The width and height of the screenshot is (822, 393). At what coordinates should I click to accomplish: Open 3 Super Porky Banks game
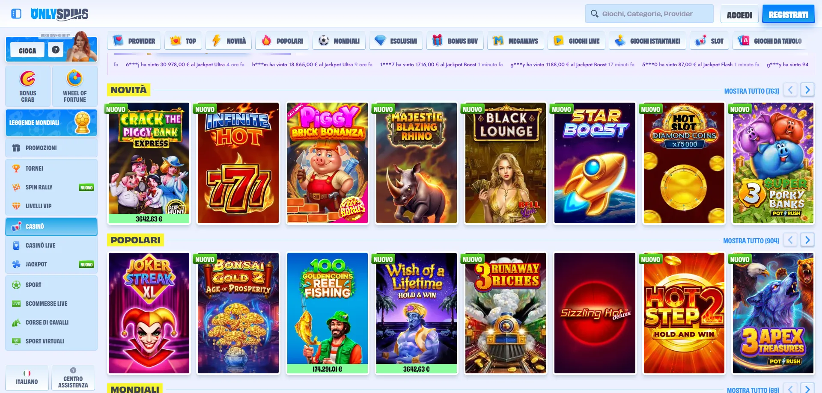pos(773,163)
